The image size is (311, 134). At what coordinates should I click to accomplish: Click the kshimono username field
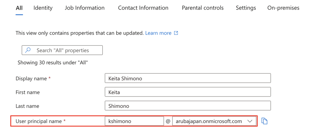(134, 121)
